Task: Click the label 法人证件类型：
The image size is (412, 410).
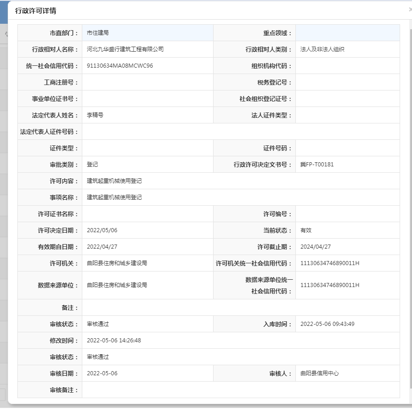Action: point(272,115)
